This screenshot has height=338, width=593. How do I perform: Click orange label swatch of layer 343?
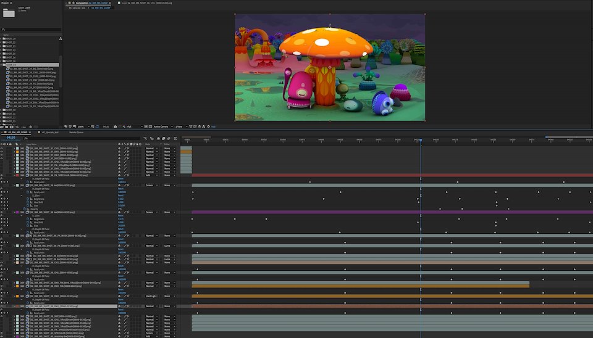point(17,152)
